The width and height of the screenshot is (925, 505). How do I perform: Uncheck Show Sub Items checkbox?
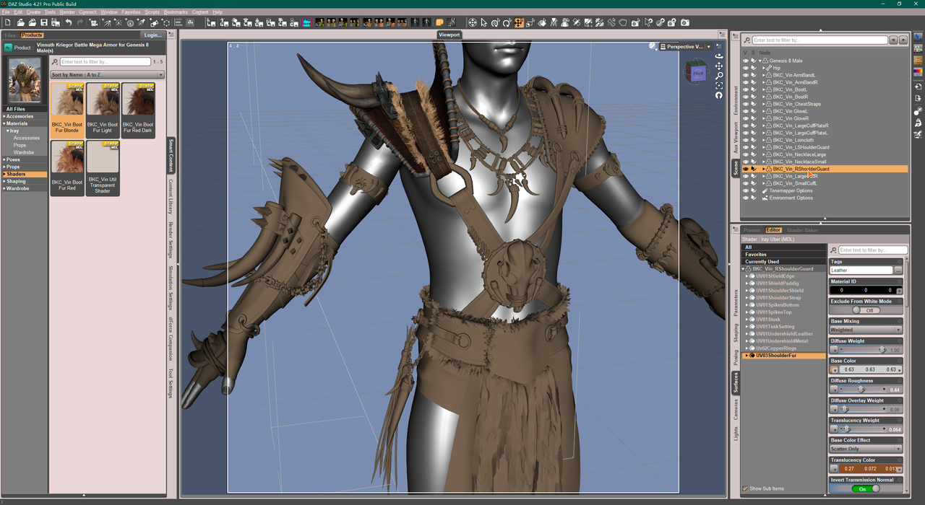[746, 488]
